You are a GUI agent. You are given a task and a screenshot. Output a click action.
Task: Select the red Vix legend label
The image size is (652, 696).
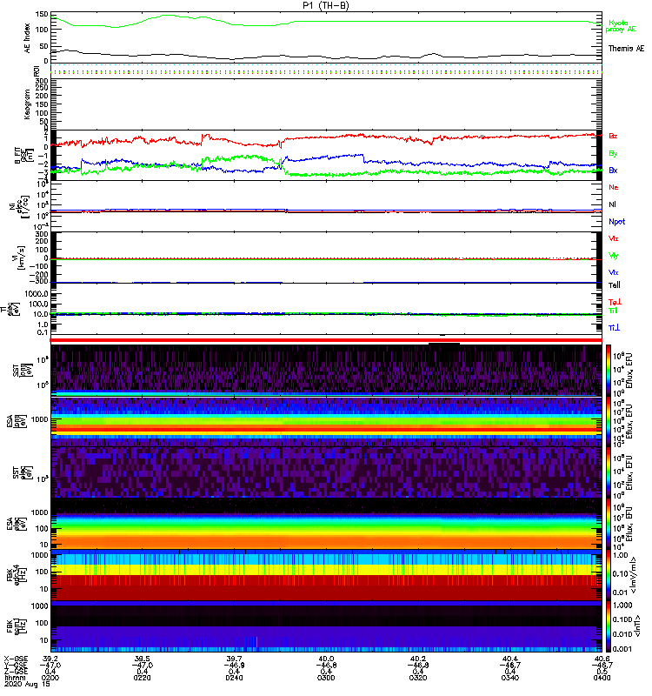[614, 238]
